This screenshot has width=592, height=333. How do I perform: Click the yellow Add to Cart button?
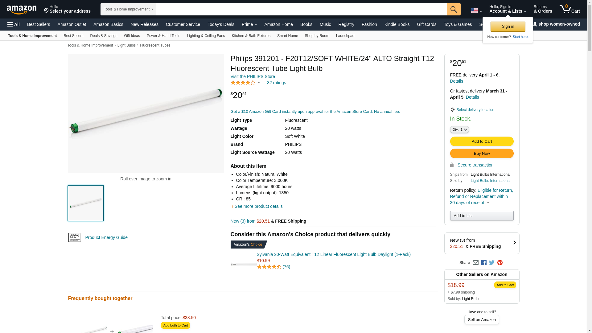pyautogui.click(x=482, y=142)
